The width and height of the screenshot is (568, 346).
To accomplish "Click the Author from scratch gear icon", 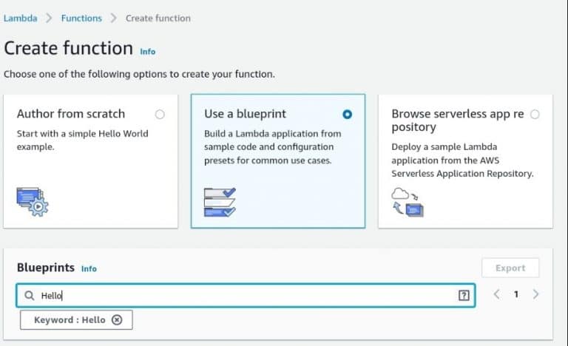I will pyautogui.click(x=33, y=202).
